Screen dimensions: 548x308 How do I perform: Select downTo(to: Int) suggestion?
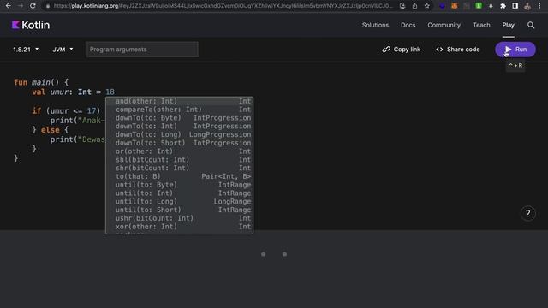179,127
